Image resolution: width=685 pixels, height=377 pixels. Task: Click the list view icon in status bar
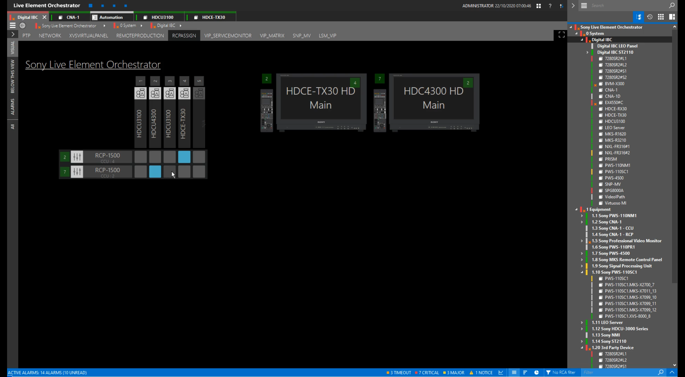(514, 373)
